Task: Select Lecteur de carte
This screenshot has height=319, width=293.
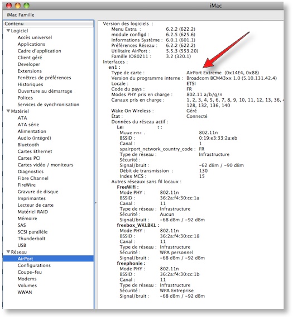Action: click(x=35, y=205)
